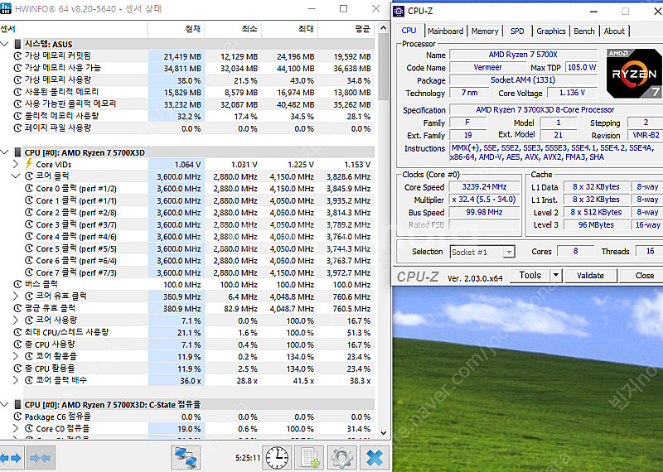Click the HWiNFO logging sheet icon
Image resolution: width=663 pixels, height=472 pixels.
pos(309,458)
